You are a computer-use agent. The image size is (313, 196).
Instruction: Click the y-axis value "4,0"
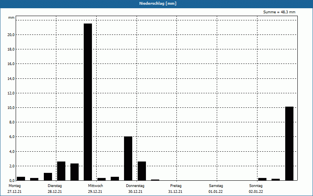pyautogui.click(x=12, y=152)
